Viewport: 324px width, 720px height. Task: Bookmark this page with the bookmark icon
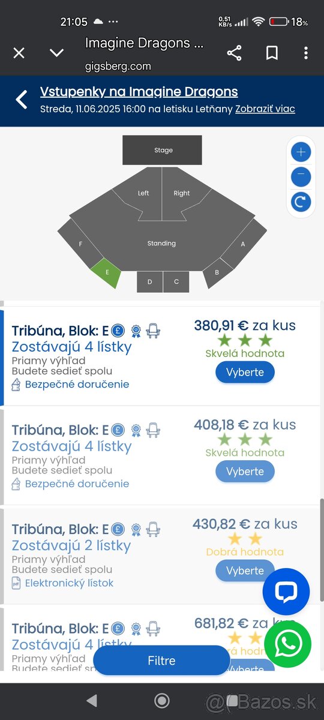[272, 53]
